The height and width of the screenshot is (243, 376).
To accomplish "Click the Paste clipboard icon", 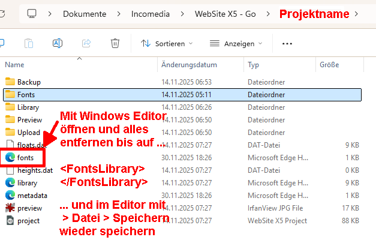I will (29, 43).
